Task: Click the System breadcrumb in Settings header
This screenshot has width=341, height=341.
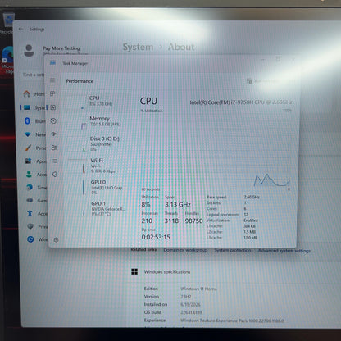Action: [x=138, y=47]
